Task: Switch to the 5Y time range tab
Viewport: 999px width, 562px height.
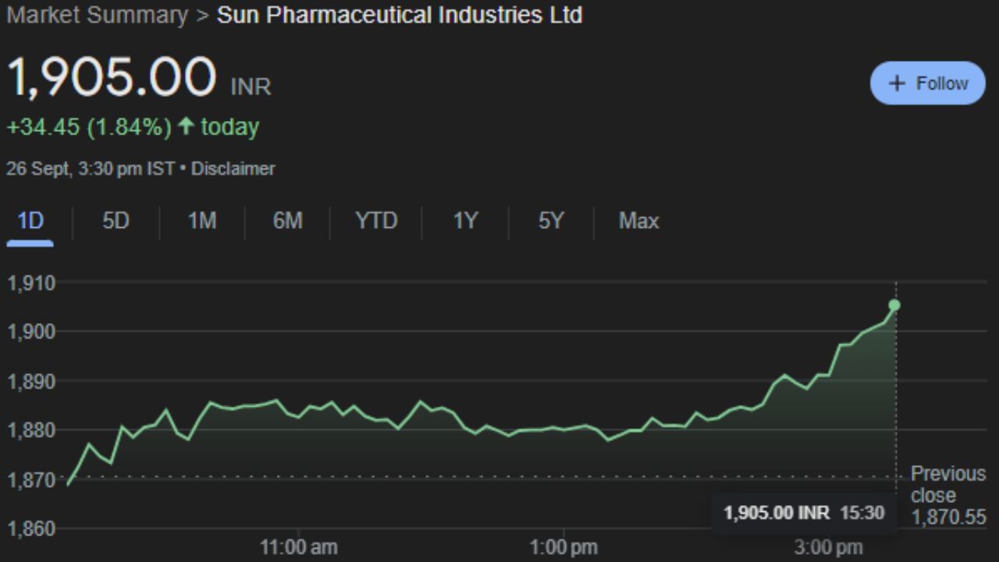Action: point(550,221)
